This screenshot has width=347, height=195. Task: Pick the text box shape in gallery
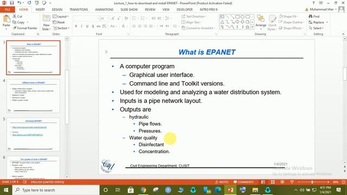(222, 17)
